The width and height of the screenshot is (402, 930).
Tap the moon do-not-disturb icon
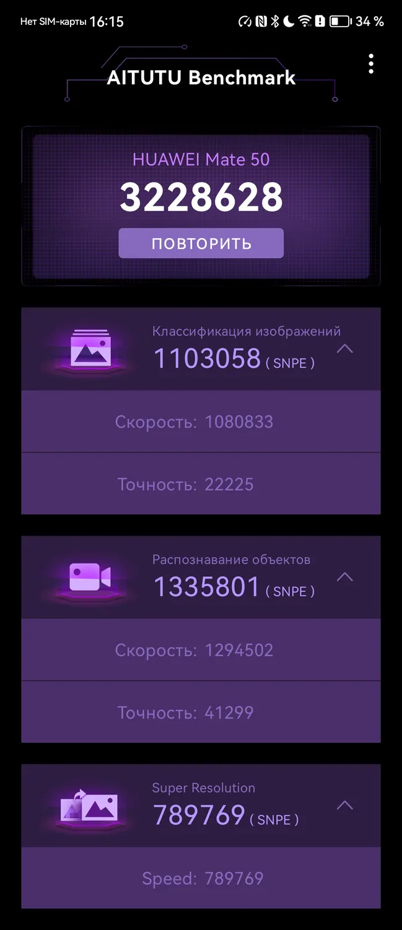(x=289, y=21)
